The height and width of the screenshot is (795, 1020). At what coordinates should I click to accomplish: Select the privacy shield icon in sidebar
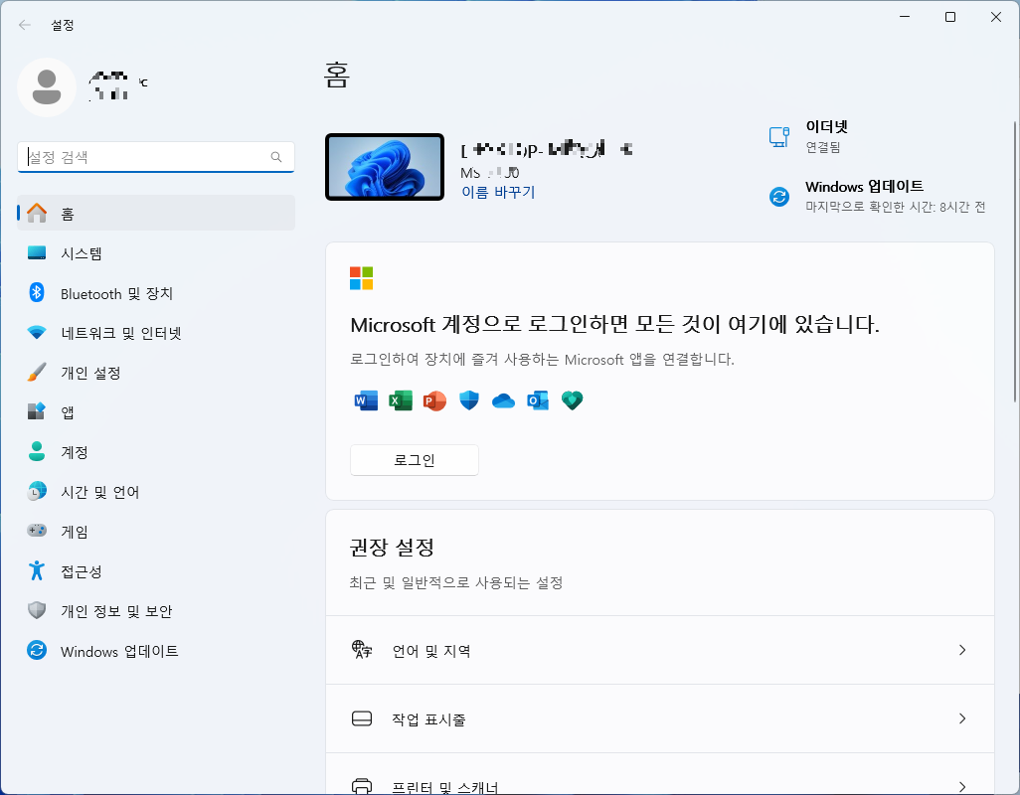[37, 610]
